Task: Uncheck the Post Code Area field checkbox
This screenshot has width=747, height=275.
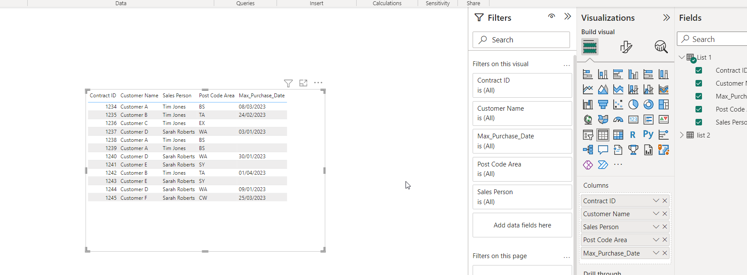Action: tap(699, 109)
